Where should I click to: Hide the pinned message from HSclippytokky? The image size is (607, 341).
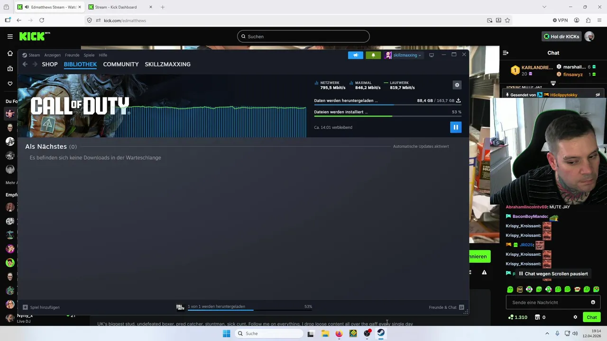[x=598, y=95]
